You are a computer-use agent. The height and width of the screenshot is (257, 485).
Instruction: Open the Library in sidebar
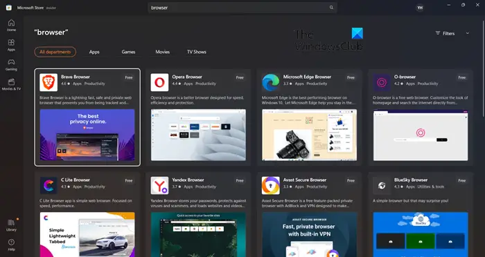pos(12,225)
